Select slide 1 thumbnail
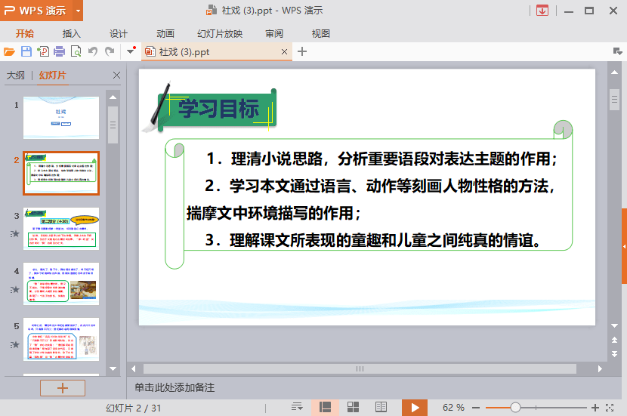This screenshot has width=627, height=416. 61,118
